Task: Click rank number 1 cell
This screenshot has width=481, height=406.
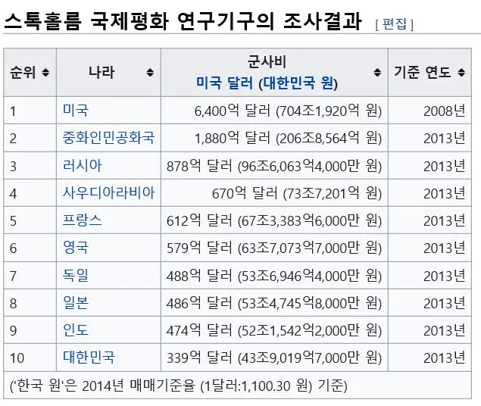Action: [x=30, y=111]
